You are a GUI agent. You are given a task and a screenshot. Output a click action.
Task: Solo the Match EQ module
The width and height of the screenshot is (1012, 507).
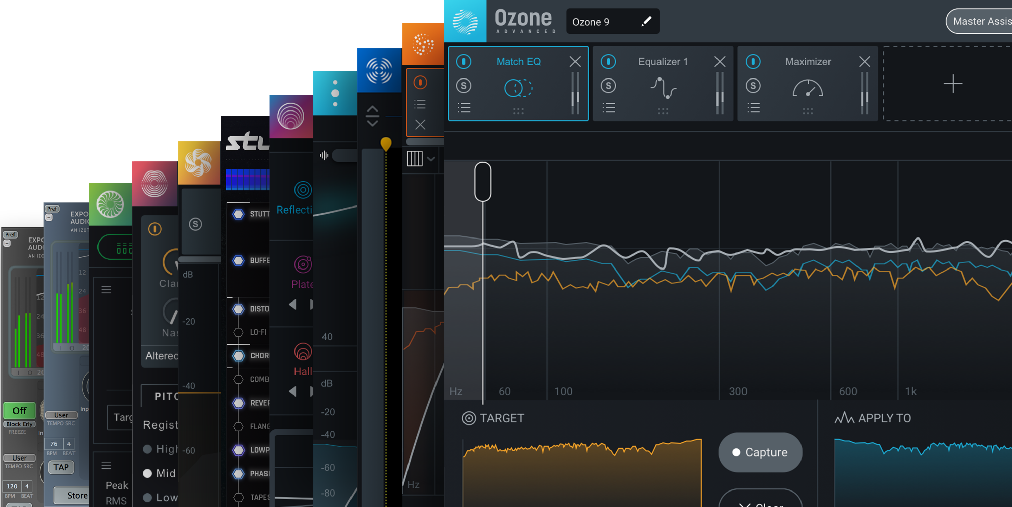click(x=464, y=86)
